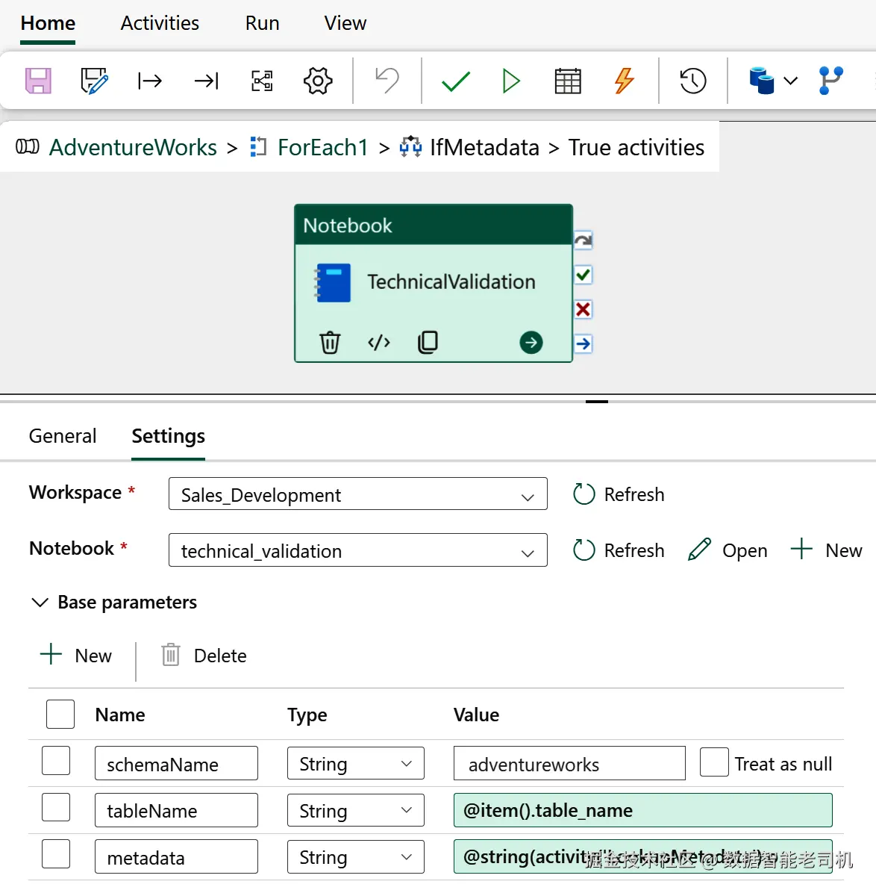This screenshot has width=876, height=893.
Task: Click the tableName value expression field
Action: tap(642, 810)
